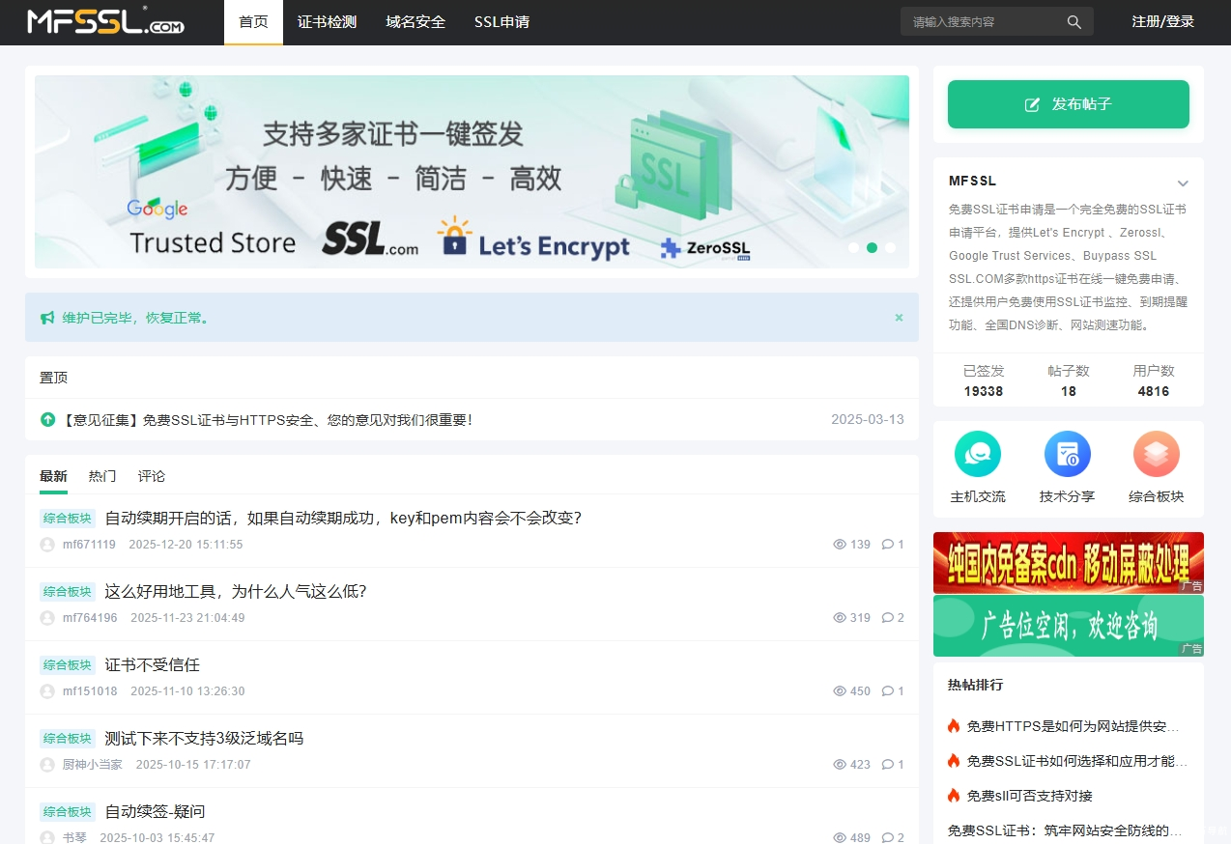
Task: Collapse the MFSSL description panel with its chevron
Action: (1183, 183)
